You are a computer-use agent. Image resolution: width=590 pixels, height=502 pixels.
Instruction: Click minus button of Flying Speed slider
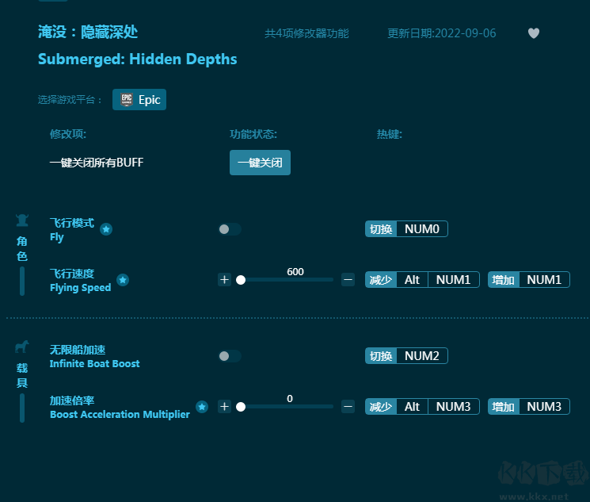pyautogui.click(x=348, y=280)
